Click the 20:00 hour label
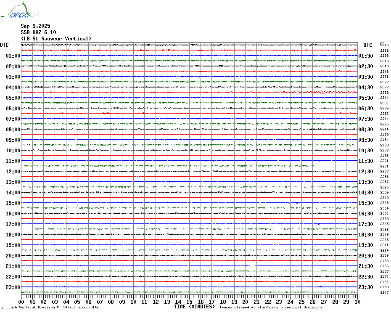 pos(13,256)
